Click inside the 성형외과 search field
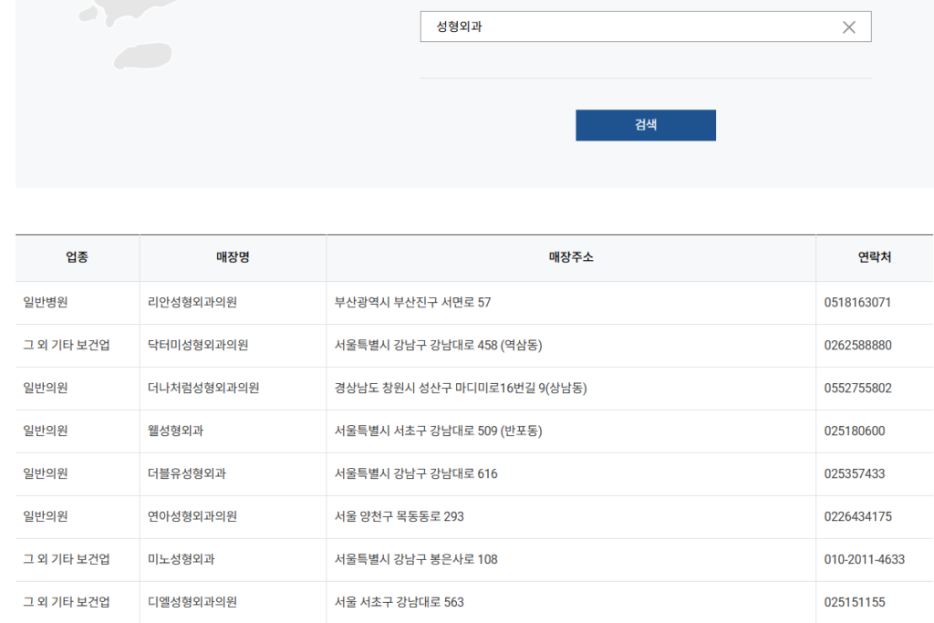This screenshot has width=934, height=623. pos(593,26)
